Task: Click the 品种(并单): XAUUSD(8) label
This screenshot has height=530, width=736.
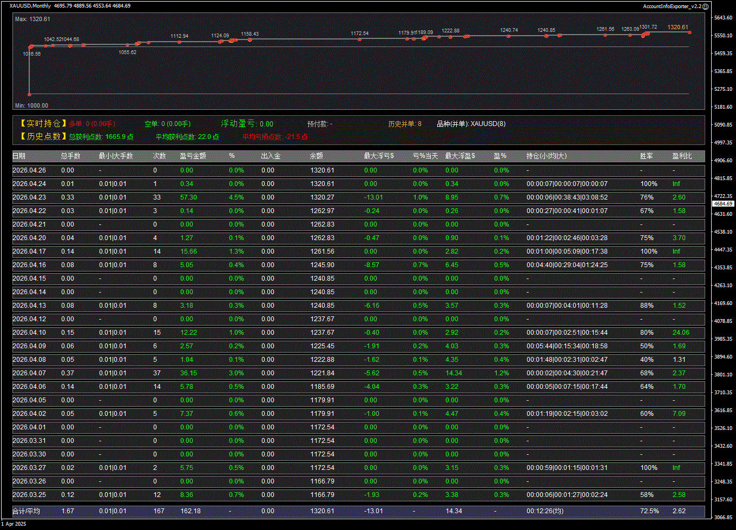Action: tap(471, 124)
